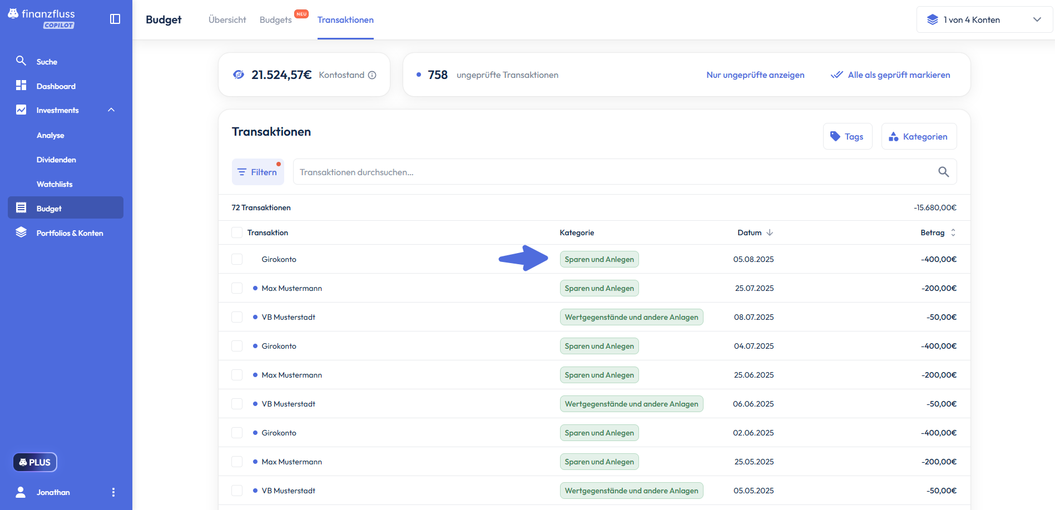Click the Kontostand info icon
This screenshot has height=510, width=1055.
[372, 75]
